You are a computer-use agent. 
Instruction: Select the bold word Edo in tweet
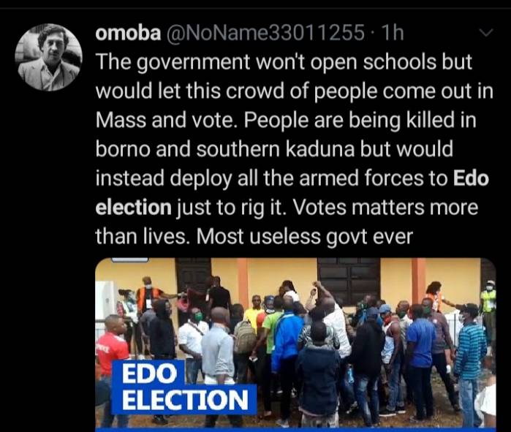click(x=471, y=178)
